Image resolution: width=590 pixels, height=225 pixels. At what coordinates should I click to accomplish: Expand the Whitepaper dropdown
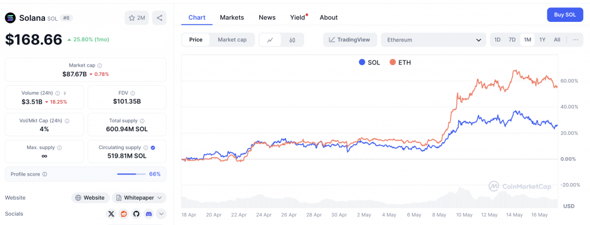tap(139, 197)
